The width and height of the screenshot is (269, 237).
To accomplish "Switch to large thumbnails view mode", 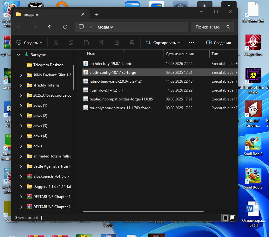I will (x=233, y=218).
